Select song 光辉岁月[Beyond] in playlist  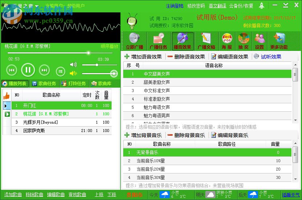pos(61,122)
